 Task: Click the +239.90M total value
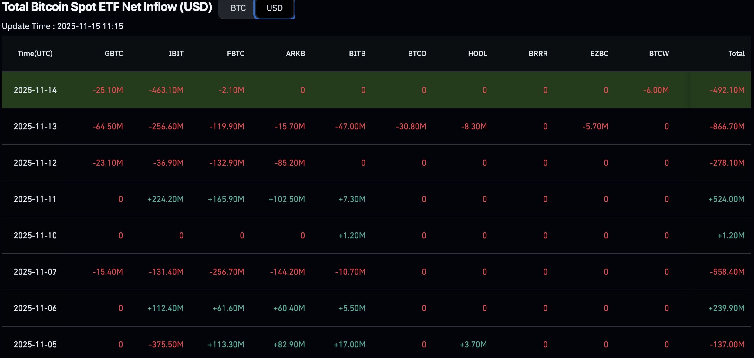pos(726,308)
